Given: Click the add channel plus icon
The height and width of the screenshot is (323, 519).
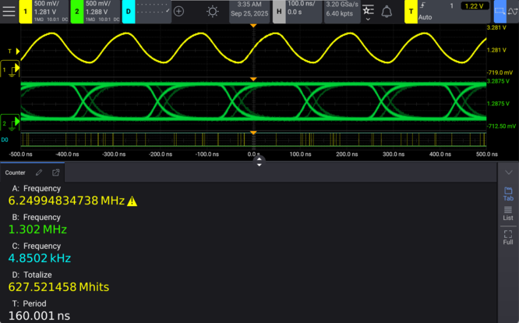Looking at the screenshot, I should [x=179, y=11].
